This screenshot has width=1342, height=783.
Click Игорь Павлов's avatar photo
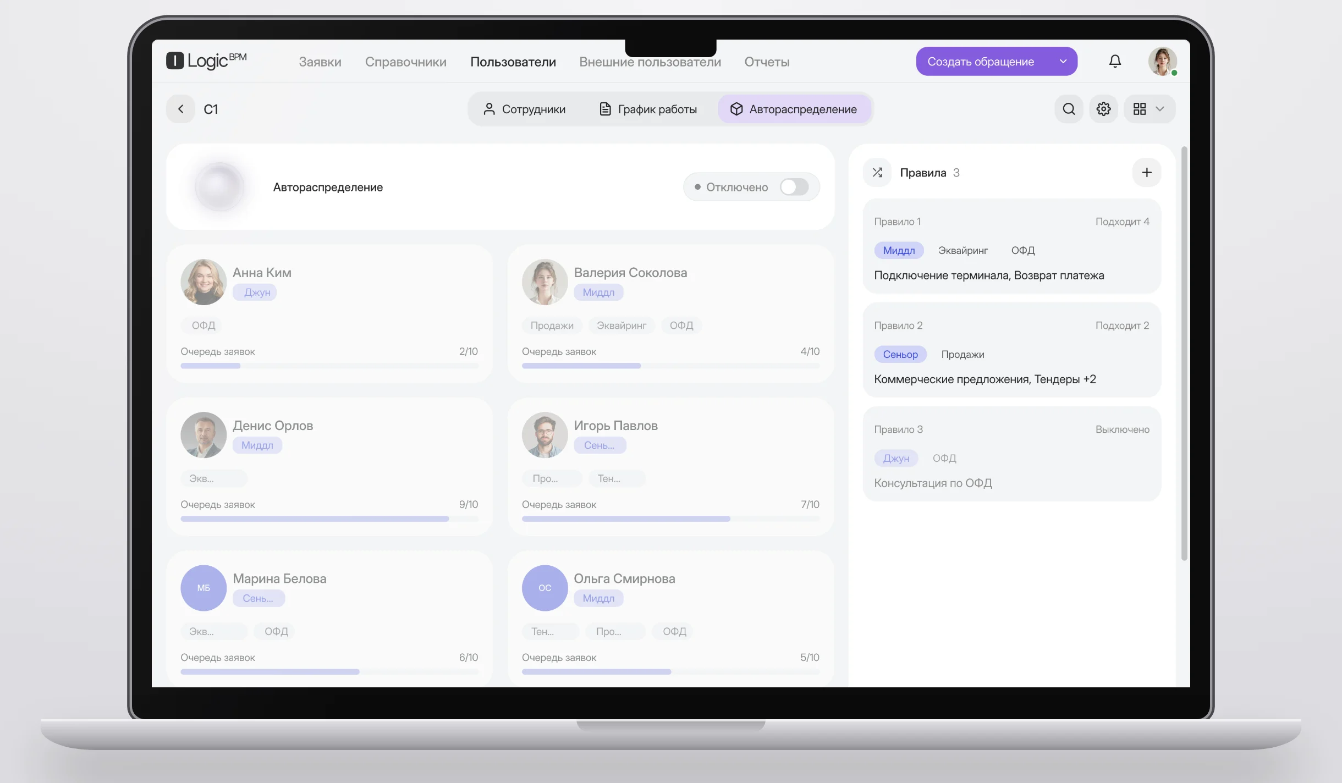tap(544, 435)
